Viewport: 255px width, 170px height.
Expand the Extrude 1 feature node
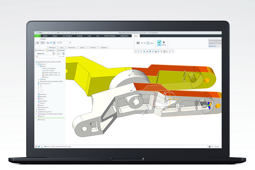[36, 109]
